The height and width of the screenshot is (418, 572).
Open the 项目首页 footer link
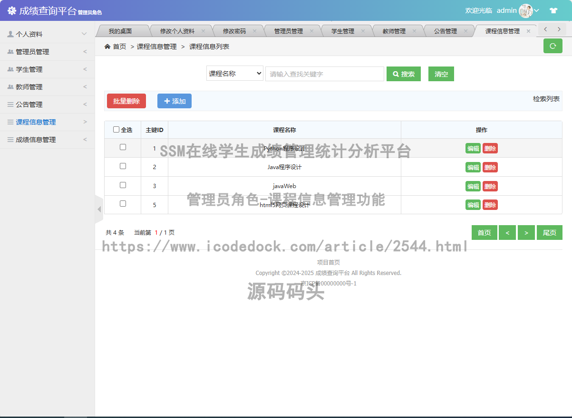coord(329,262)
